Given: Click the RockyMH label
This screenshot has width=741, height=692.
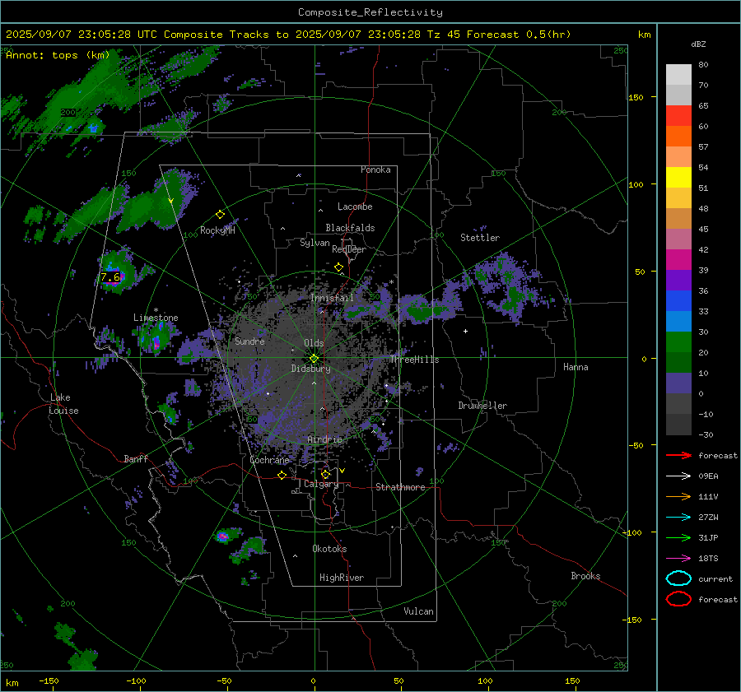Looking at the screenshot, I should 217,230.
